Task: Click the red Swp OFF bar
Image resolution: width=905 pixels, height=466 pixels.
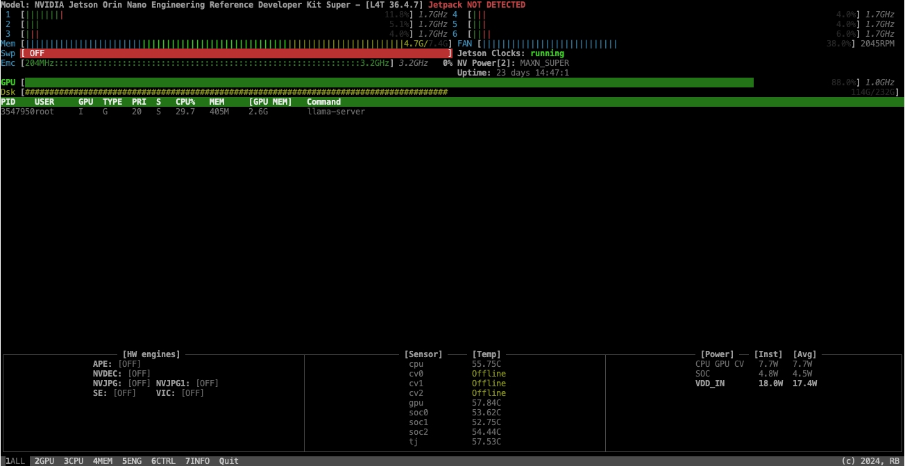Action: click(236, 53)
